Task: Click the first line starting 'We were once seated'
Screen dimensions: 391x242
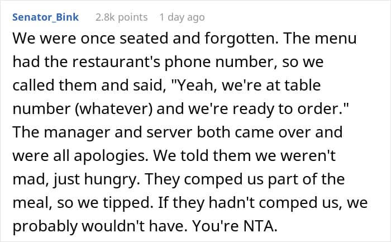Action: 184,39
